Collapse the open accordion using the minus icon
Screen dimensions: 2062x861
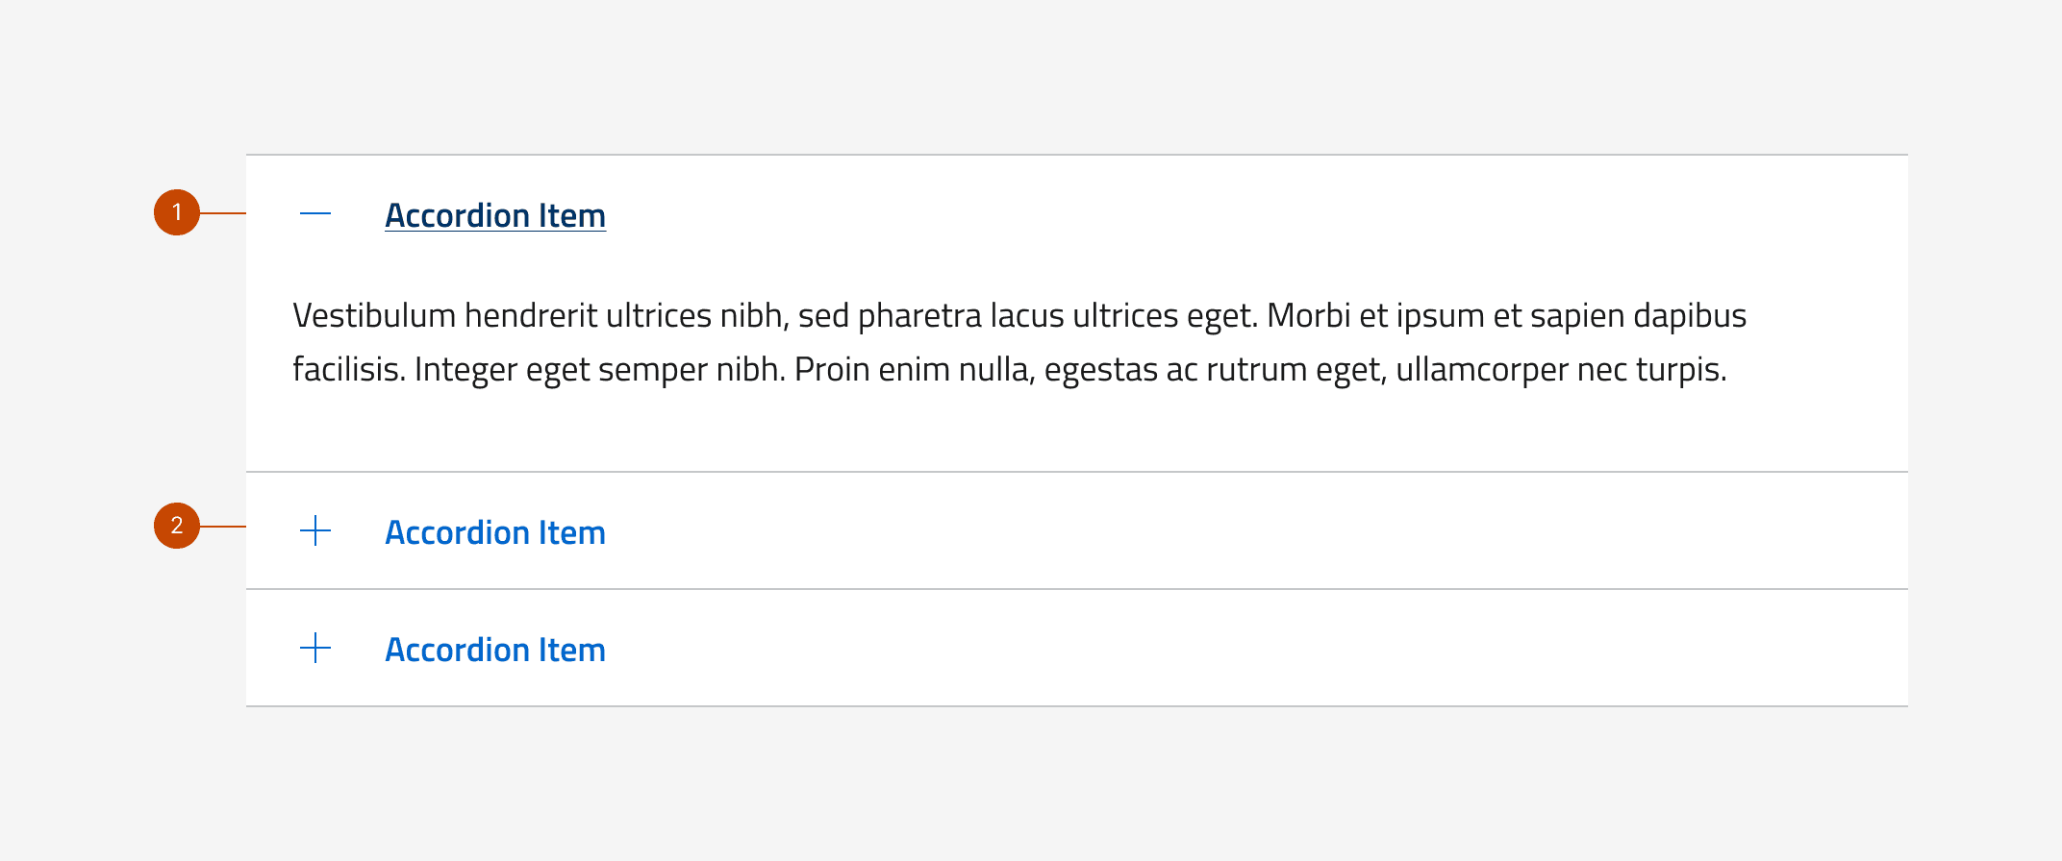click(315, 213)
